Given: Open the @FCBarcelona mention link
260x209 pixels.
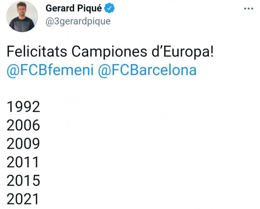Looking at the screenshot, I should point(147,69).
